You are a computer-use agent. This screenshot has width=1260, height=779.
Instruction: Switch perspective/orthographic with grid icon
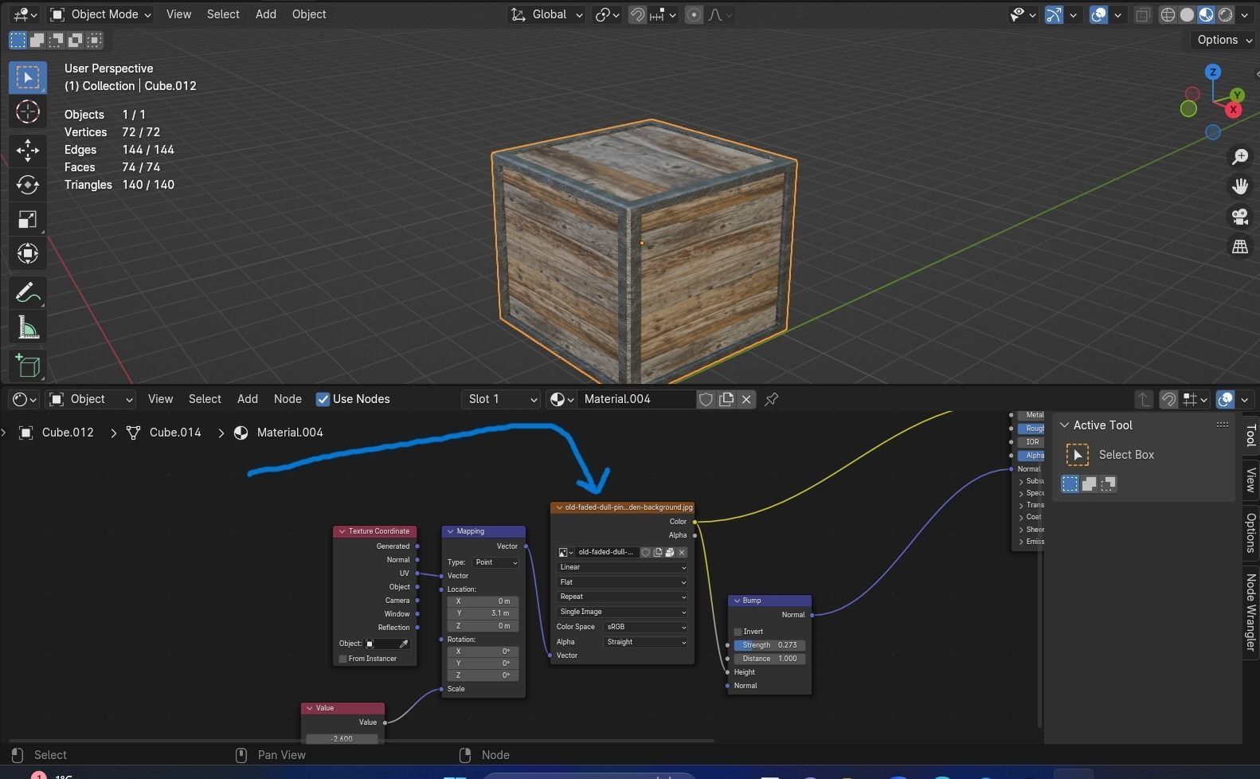pyautogui.click(x=1240, y=247)
